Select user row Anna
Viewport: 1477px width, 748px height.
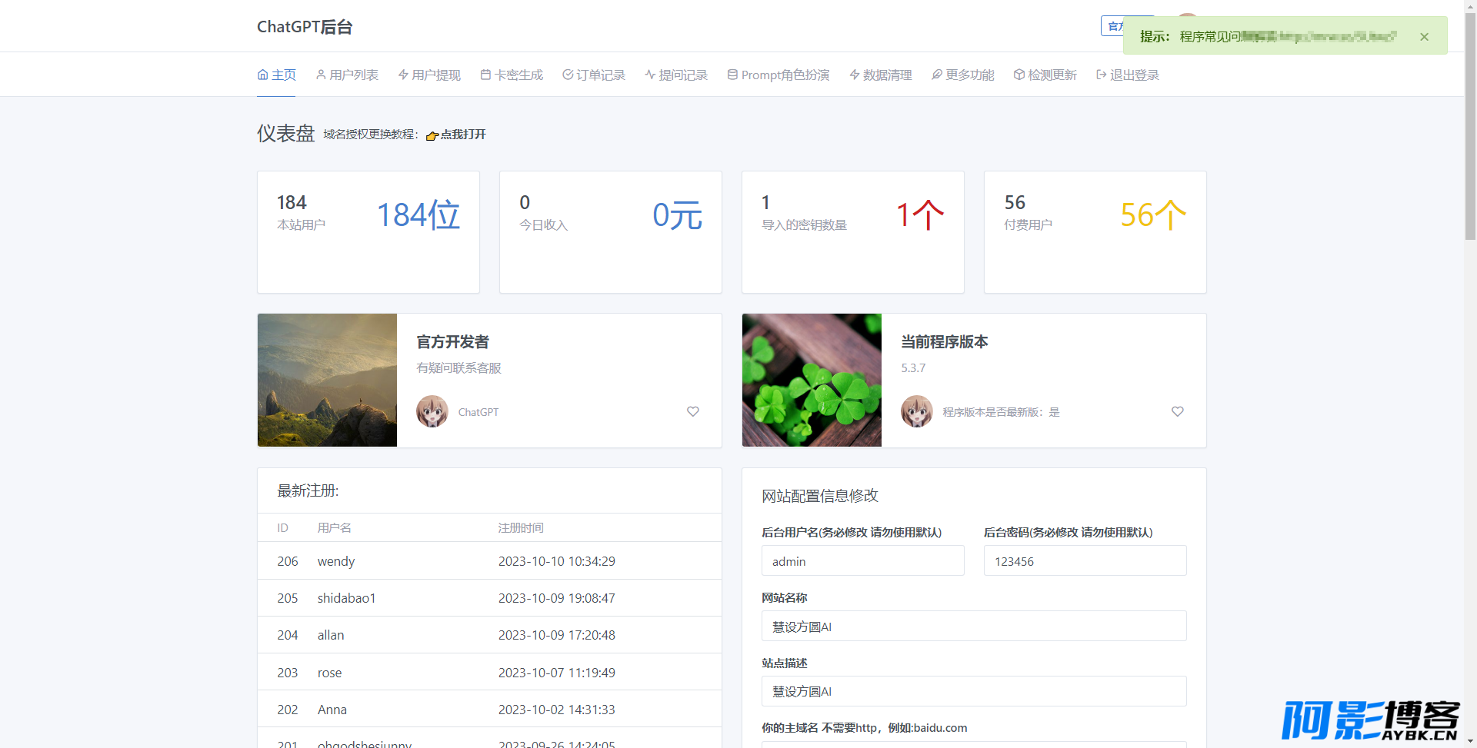(x=489, y=710)
